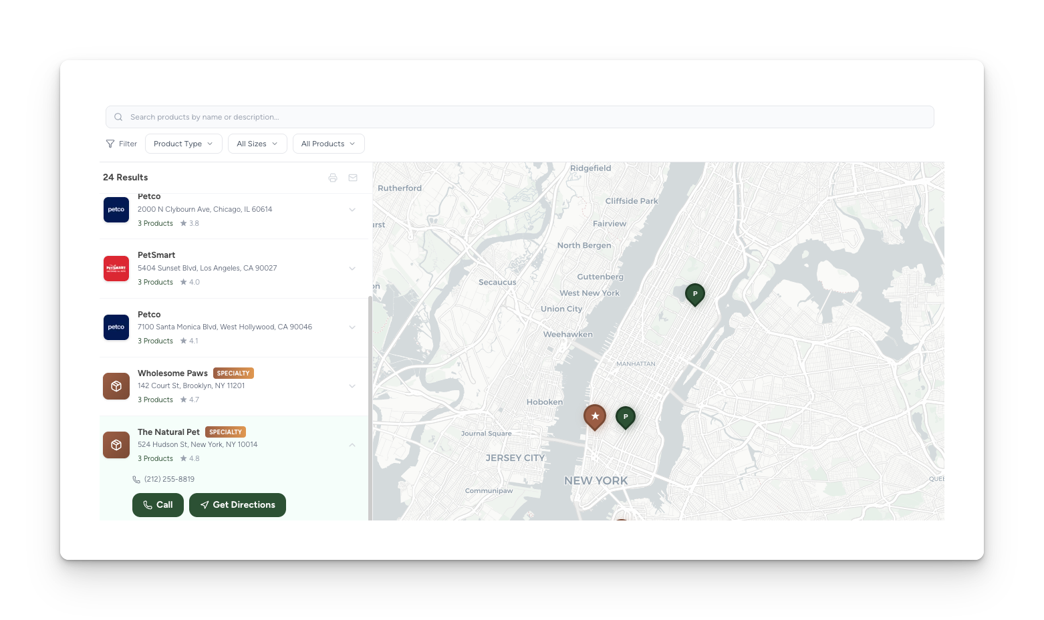Open the All Products dropdown

[x=329, y=144]
